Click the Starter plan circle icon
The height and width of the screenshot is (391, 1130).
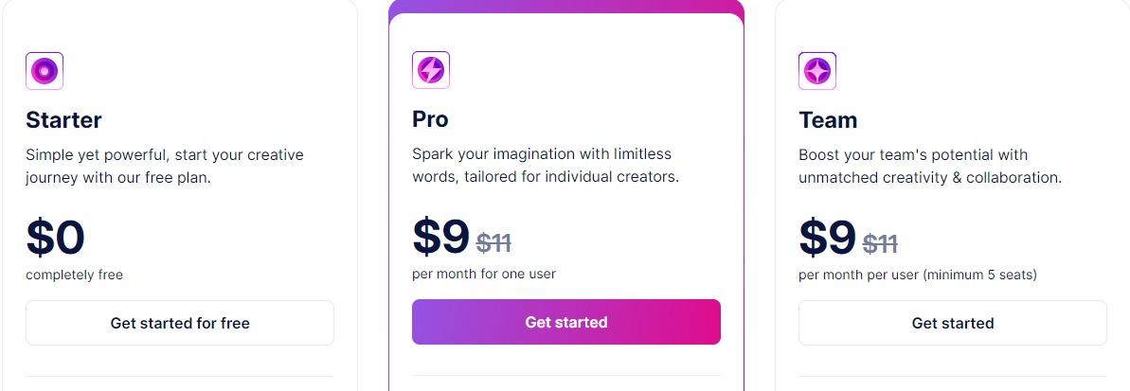45,71
